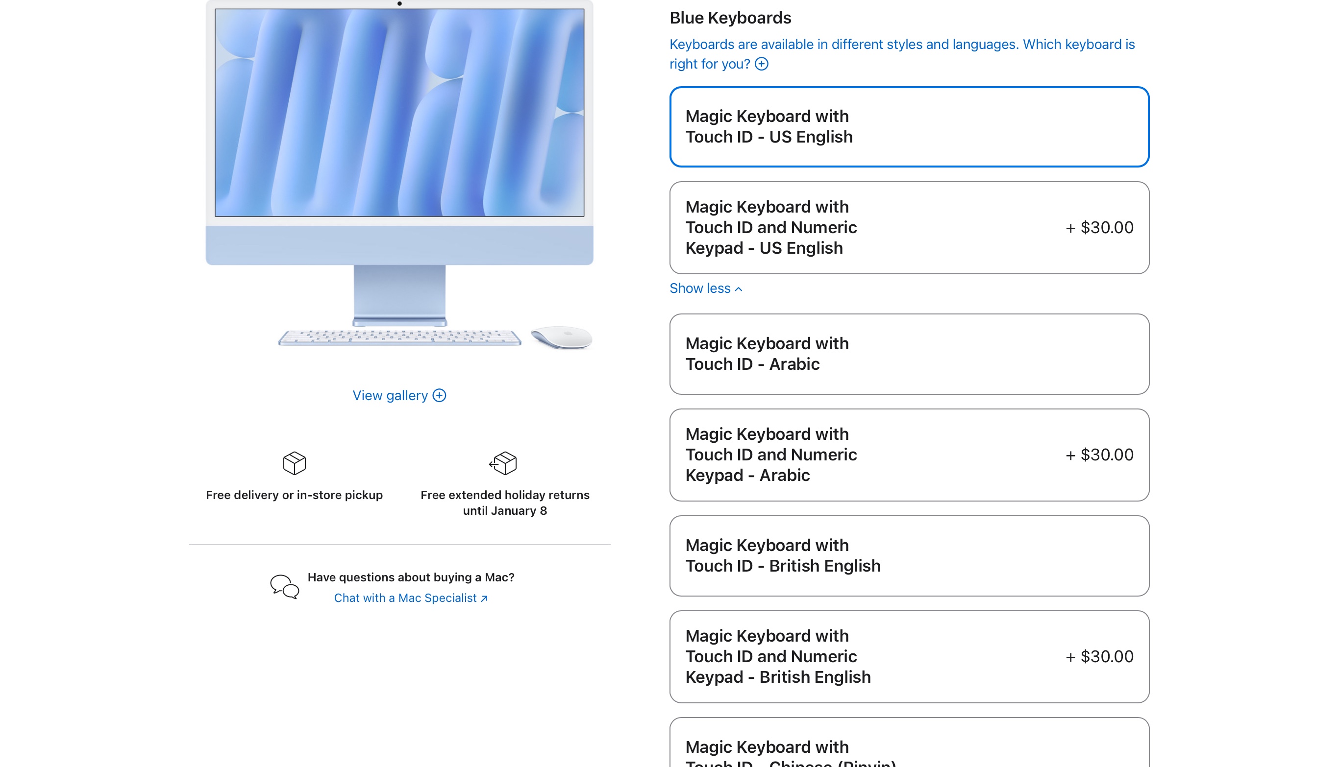Collapse keyboard list with Show less
The image size is (1339, 767).
(x=699, y=288)
